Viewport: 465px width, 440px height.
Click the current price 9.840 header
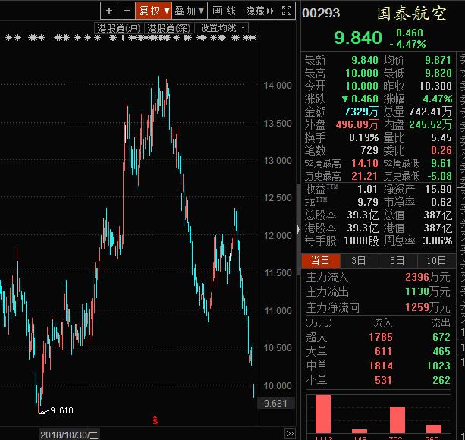click(358, 38)
